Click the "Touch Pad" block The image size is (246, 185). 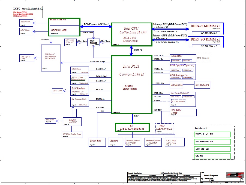[x=97, y=142]
